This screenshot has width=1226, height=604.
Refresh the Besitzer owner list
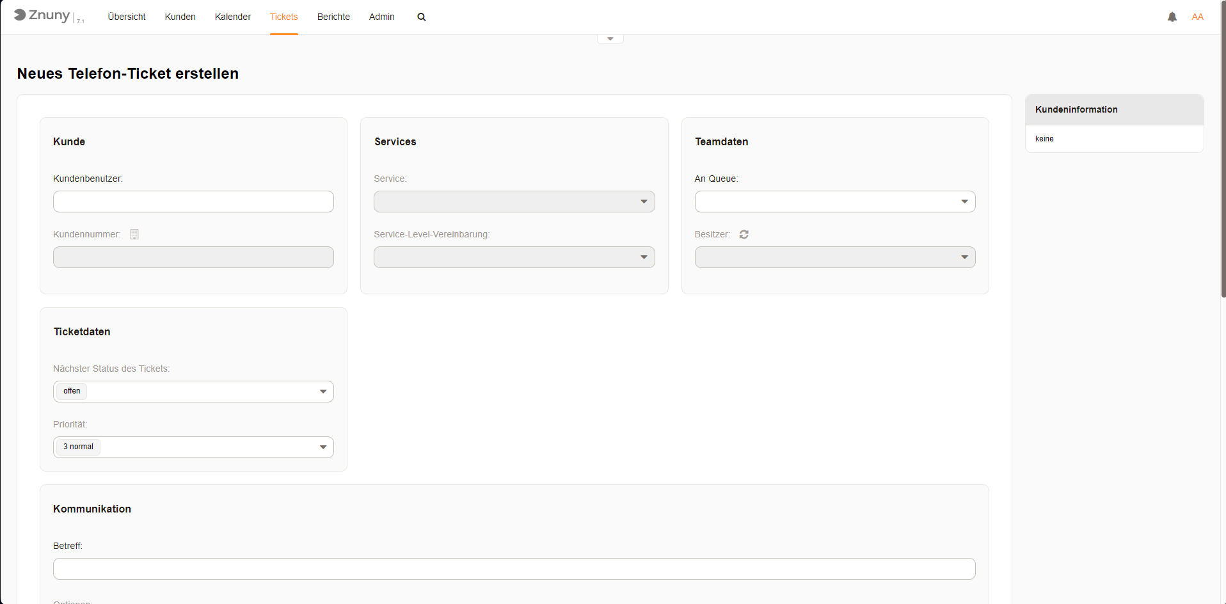pyautogui.click(x=744, y=234)
